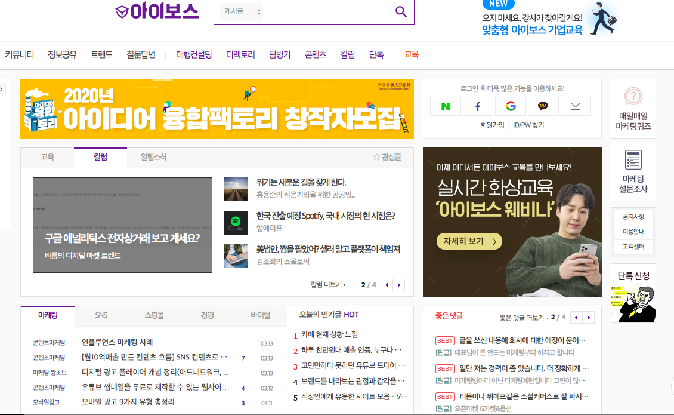This screenshot has width=674, height=415.
Task: Open the 게시글 search type dropdown
Action: click(241, 11)
